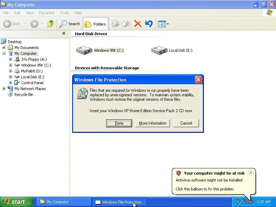Expand My Documents in the tree

click(4, 48)
